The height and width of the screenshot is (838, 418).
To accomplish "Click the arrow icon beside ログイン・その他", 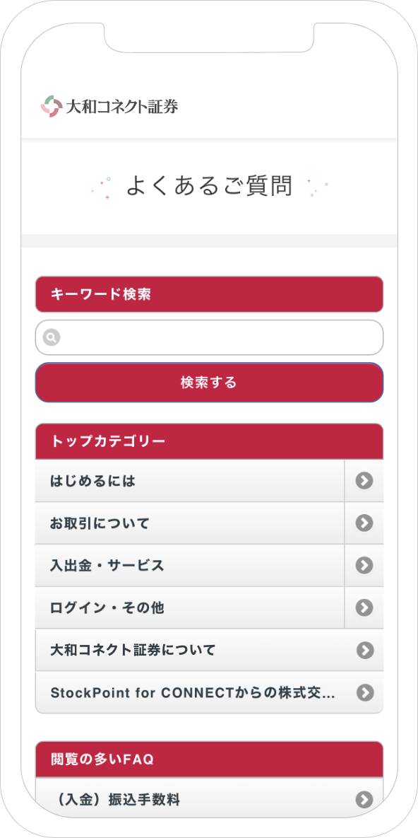I will coord(364,607).
